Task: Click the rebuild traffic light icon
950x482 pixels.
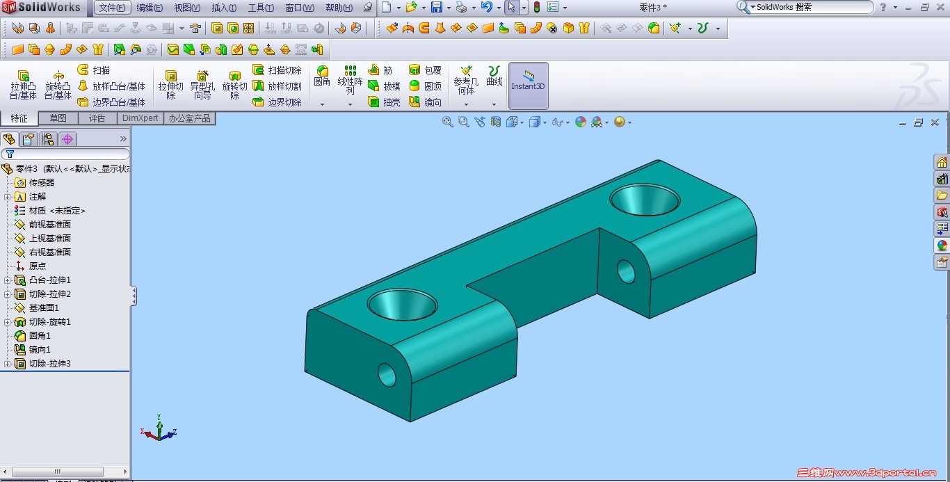Action: (x=536, y=8)
